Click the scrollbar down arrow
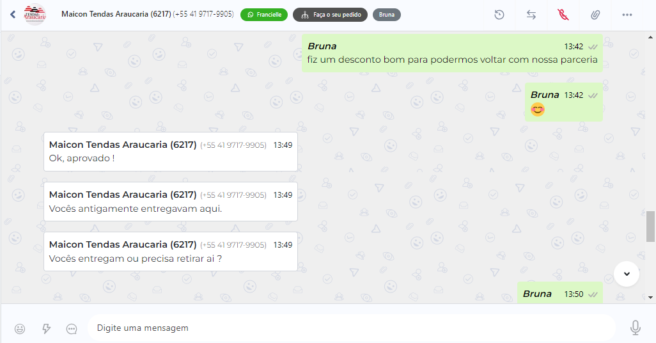The height and width of the screenshot is (343, 656). pyautogui.click(x=650, y=298)
